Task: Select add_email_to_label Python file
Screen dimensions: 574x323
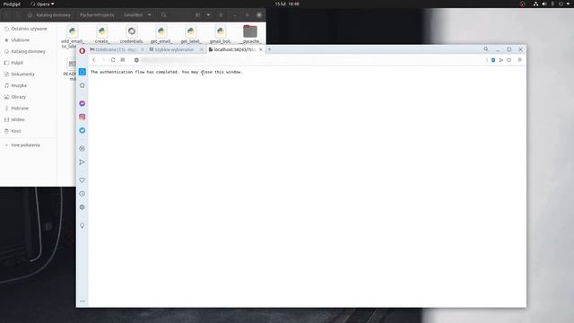Action: (73, 37)
